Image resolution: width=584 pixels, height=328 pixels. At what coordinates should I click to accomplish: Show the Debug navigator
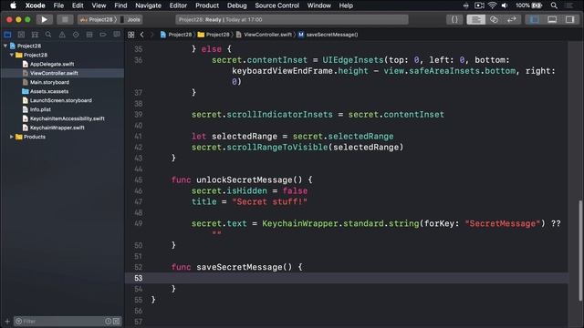89,35
